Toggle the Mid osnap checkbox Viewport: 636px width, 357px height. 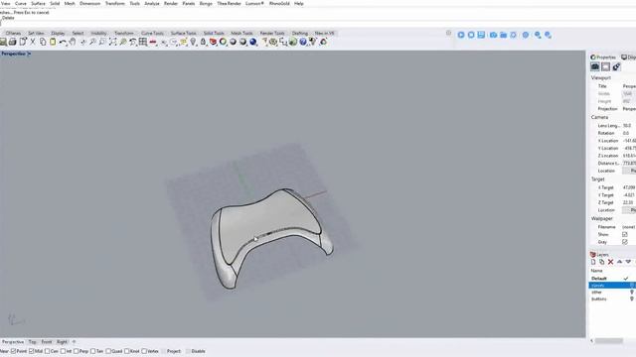tap(31, 351)
